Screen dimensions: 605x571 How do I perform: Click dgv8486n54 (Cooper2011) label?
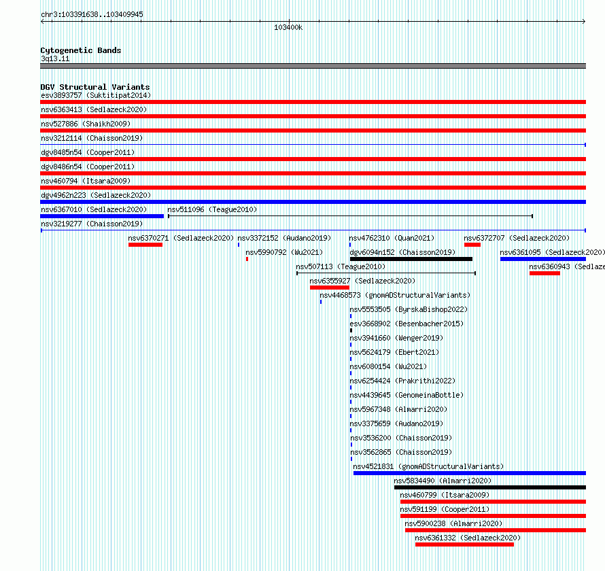click(x=88, y=167)
